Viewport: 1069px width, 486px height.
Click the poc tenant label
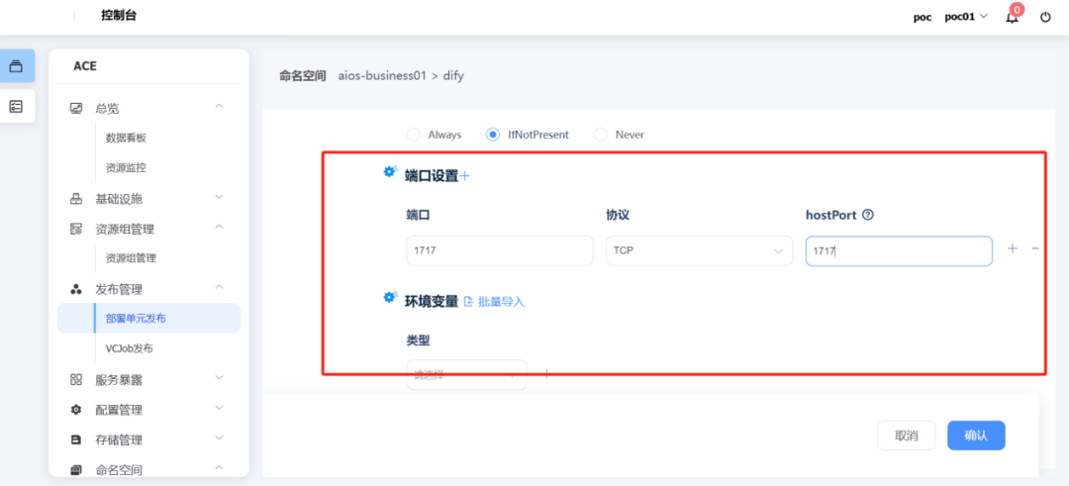(923, 18)
